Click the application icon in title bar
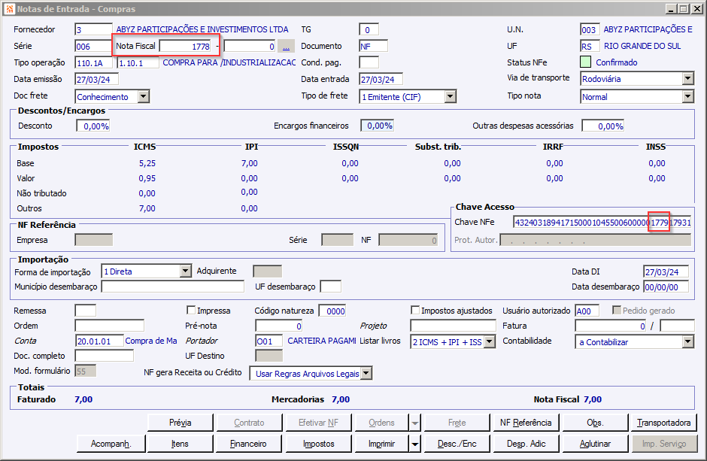The width and height of the screenshot is (707, 461). [9, 8]
